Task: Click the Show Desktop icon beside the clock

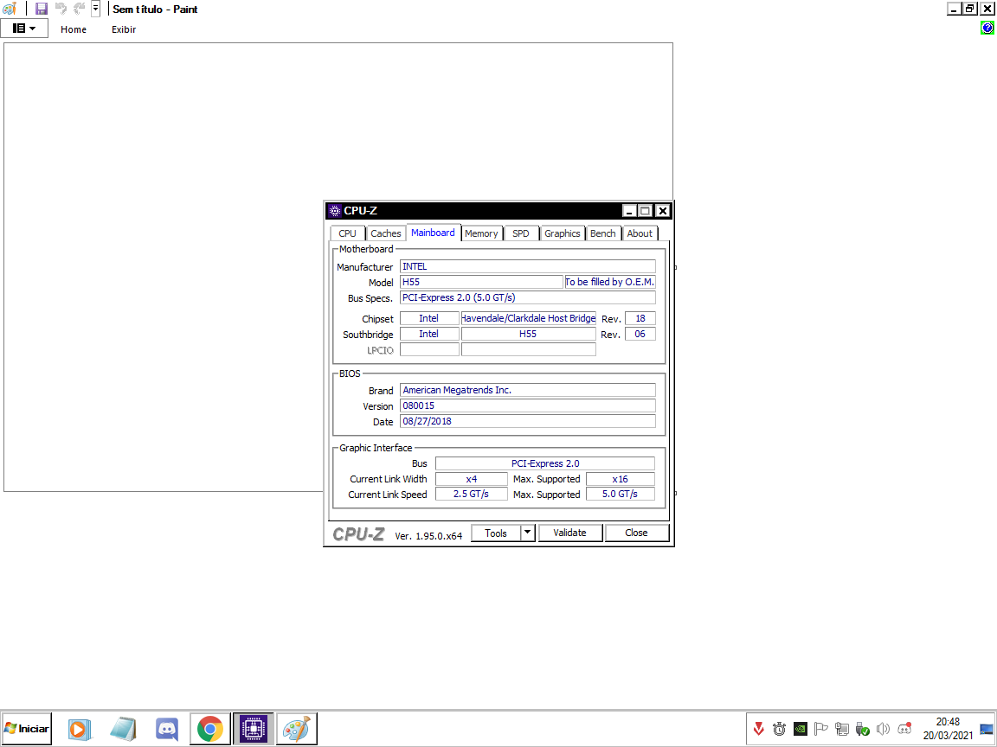Action: click(987, 729)
